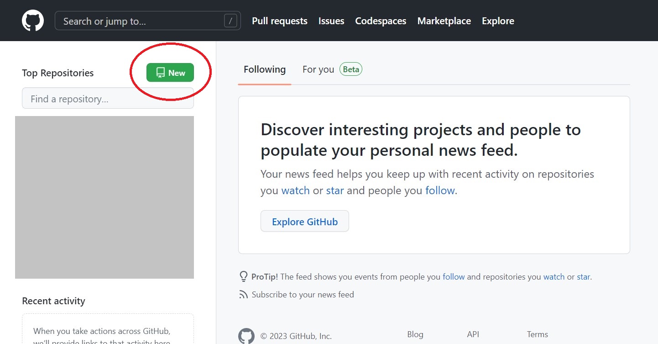Click the lightbulb ProTip icon
658x344 pixels.
tap(244, 276)
